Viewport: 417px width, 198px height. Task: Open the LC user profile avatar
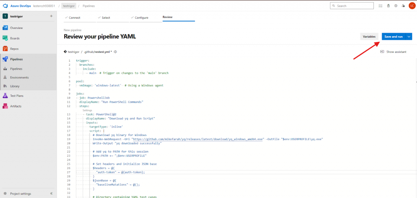pyautogui.click(x=411, y=6)
